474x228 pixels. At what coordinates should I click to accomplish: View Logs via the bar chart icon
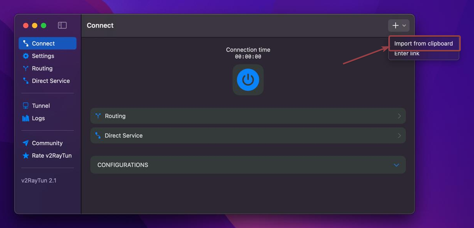pyautogui.click(x=25, y=118)
